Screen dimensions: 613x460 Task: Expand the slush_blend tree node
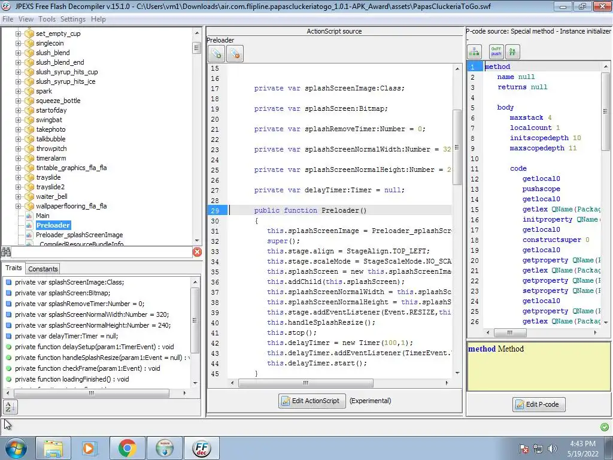19,53
